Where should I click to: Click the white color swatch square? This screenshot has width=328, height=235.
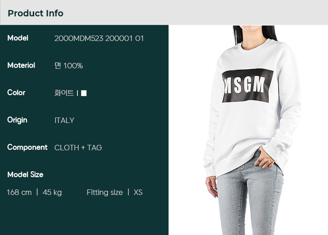pos(84,93)
